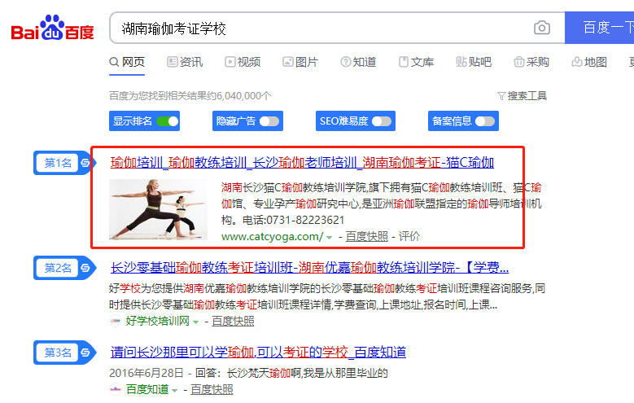Click 搜索工具 link
Screen dimensions: 634x403
tap(527, 96)
